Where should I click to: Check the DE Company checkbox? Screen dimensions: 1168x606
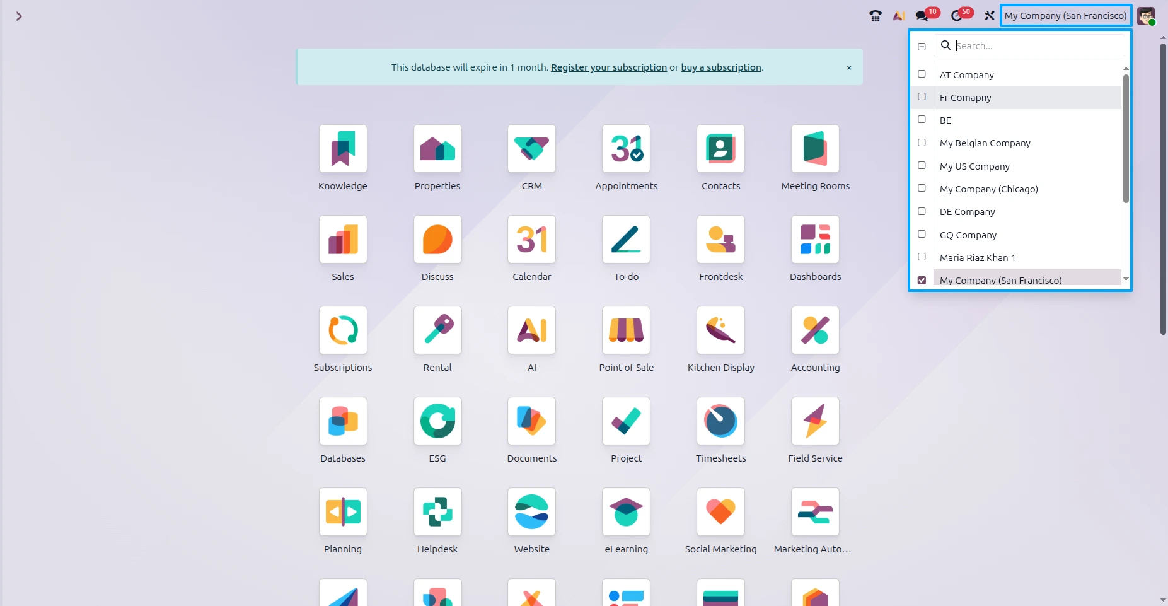pos(922,211)
